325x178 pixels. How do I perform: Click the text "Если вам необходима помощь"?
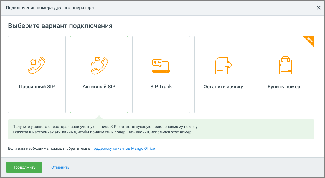coord(36,148)
